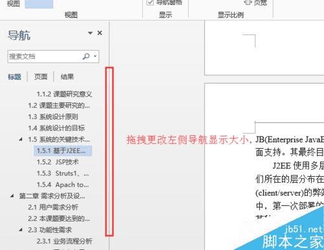Switch to the 标题 tab
This screenshot has height=250, width=324.
tap(14, 76)
